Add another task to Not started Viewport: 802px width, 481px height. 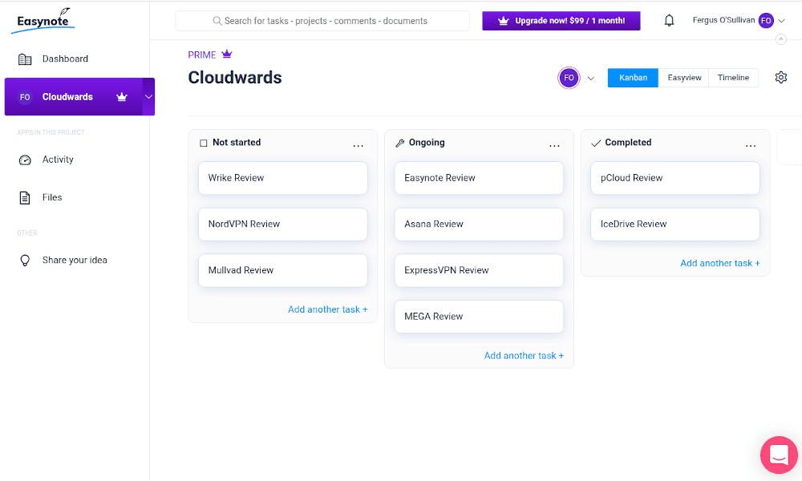tap(327, 309)
